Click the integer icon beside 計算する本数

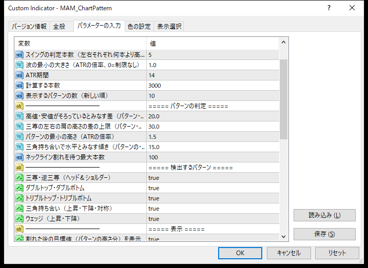tap(20, 86)
